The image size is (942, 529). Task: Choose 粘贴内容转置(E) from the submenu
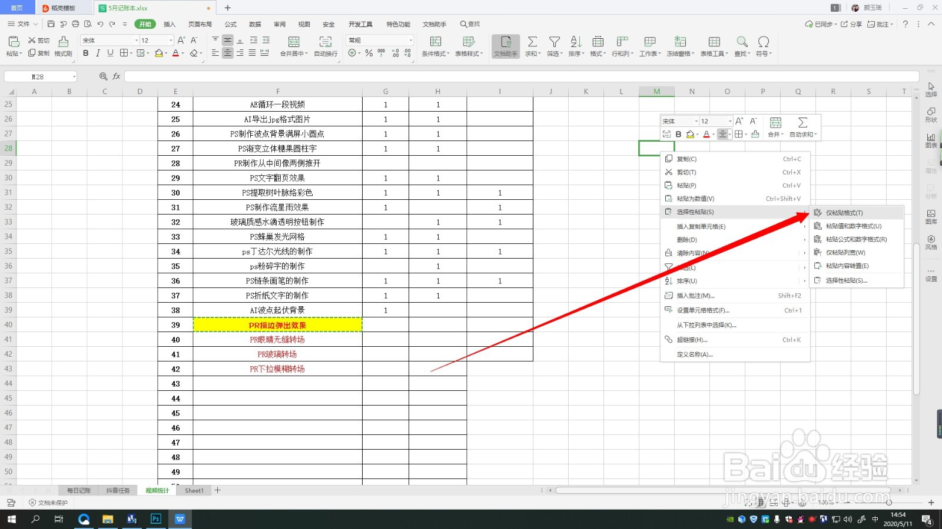(857, 266)
